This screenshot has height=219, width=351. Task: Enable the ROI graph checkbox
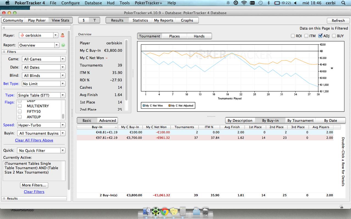pyautogui.click(x=293, y=36)
